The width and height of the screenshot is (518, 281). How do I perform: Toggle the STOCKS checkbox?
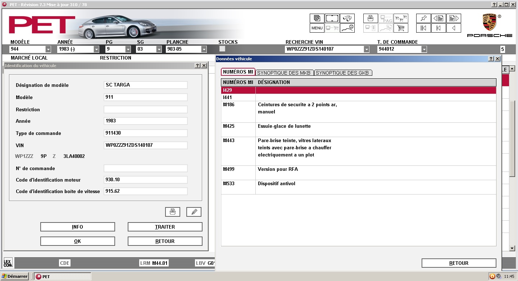coord(222,49)
